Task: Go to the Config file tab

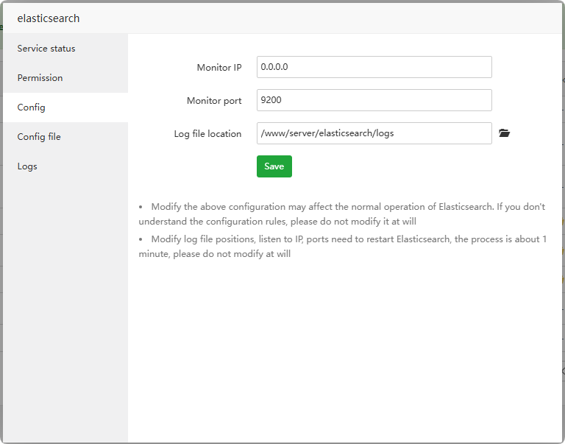Action: click(39, 137)
